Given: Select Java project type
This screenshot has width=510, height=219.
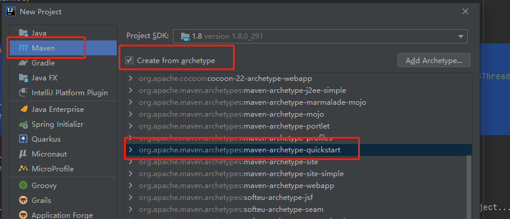Looking at the screenshot, I should pyautogui.click(x=63, y=33).
